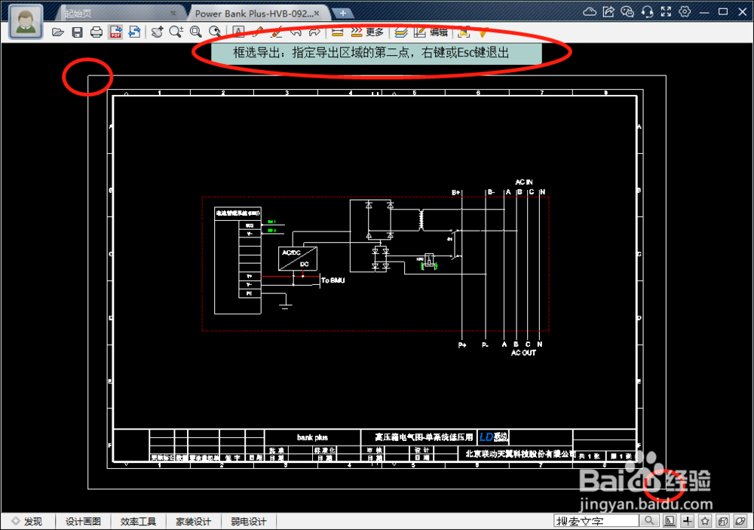Open the 更多 more tools menu
This screenshot has height=530, width=754.
(x=368, y=32)
